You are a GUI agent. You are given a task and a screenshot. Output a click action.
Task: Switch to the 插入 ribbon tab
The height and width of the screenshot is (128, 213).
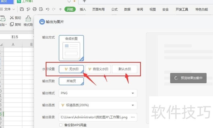click(83, 9)
